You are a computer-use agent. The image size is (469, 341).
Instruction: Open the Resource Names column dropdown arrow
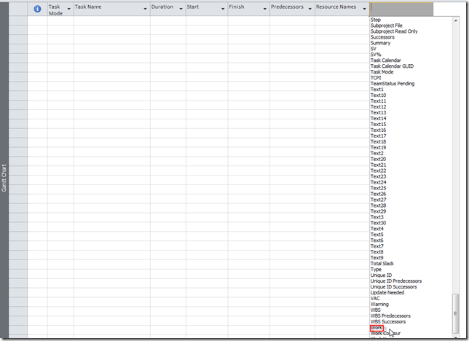point(364,9)
